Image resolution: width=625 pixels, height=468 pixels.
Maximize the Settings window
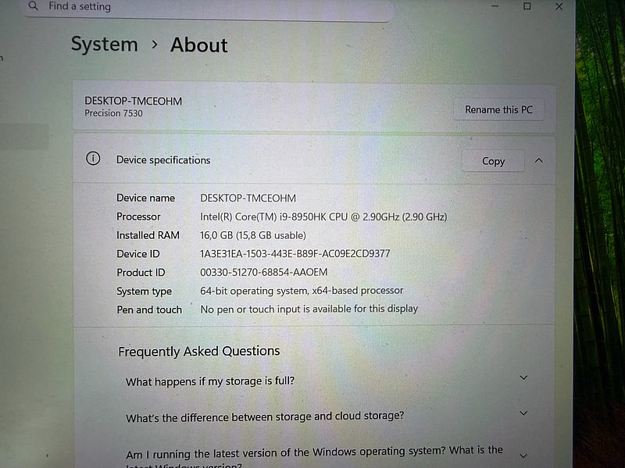[x=527, y=6]
